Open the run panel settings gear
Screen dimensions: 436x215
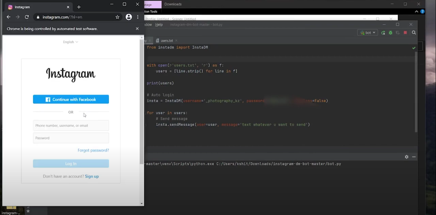[407, 157]
